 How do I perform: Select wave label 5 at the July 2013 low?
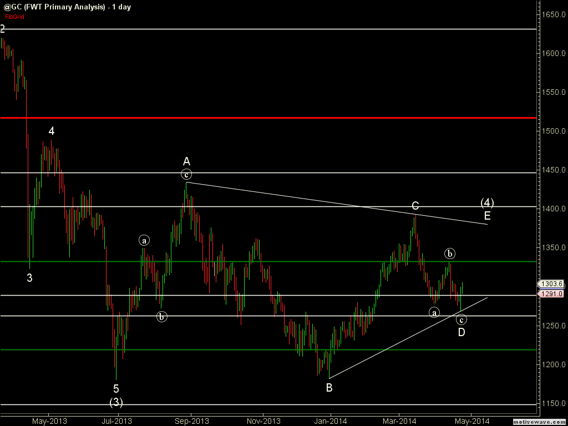[116, 388]
